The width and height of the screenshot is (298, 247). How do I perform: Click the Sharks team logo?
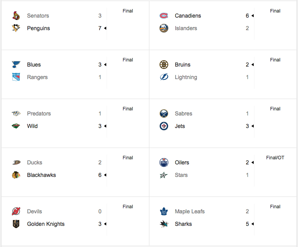coord(164,224)
